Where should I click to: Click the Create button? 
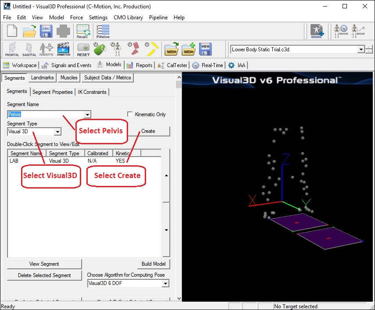point(148,131)
